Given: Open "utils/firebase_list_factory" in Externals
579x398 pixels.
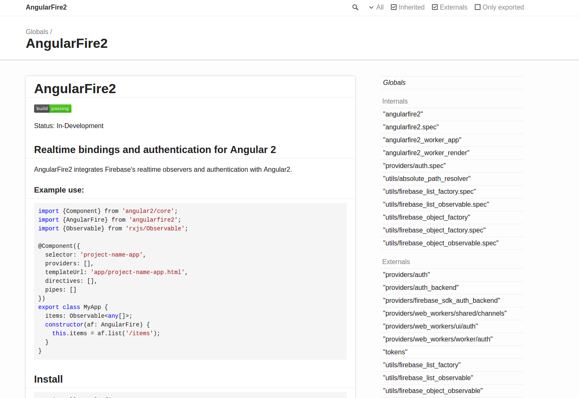Looking at the screenshot, I should click(x=452, y=365).
